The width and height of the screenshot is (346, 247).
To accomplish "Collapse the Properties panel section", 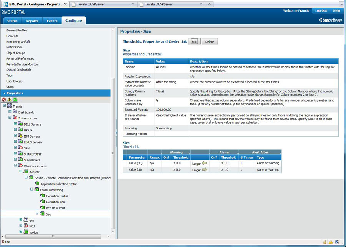I will click(x=4, y=93).
